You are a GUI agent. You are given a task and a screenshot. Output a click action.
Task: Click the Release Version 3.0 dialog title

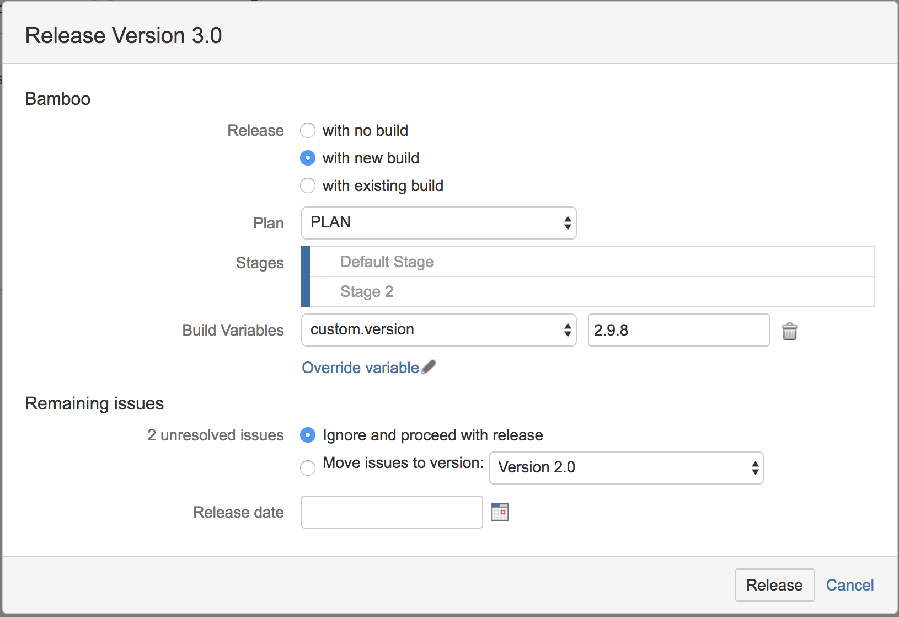click(124, 35)
